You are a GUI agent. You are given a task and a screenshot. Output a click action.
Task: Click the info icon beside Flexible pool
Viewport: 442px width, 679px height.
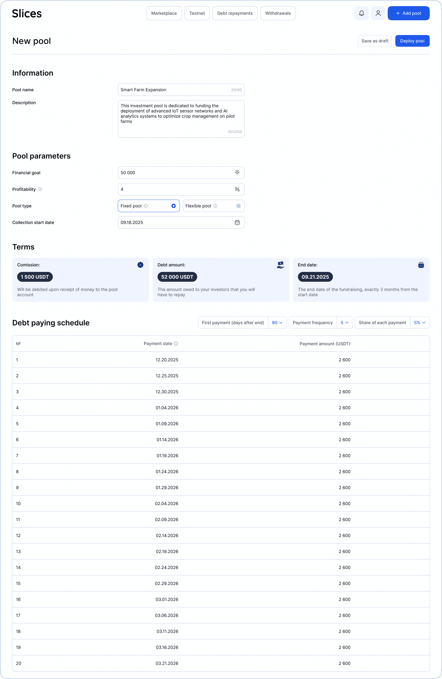[x=215, y=206]
